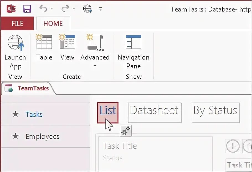Click the Access application logo icon

(x=11, y=9)
